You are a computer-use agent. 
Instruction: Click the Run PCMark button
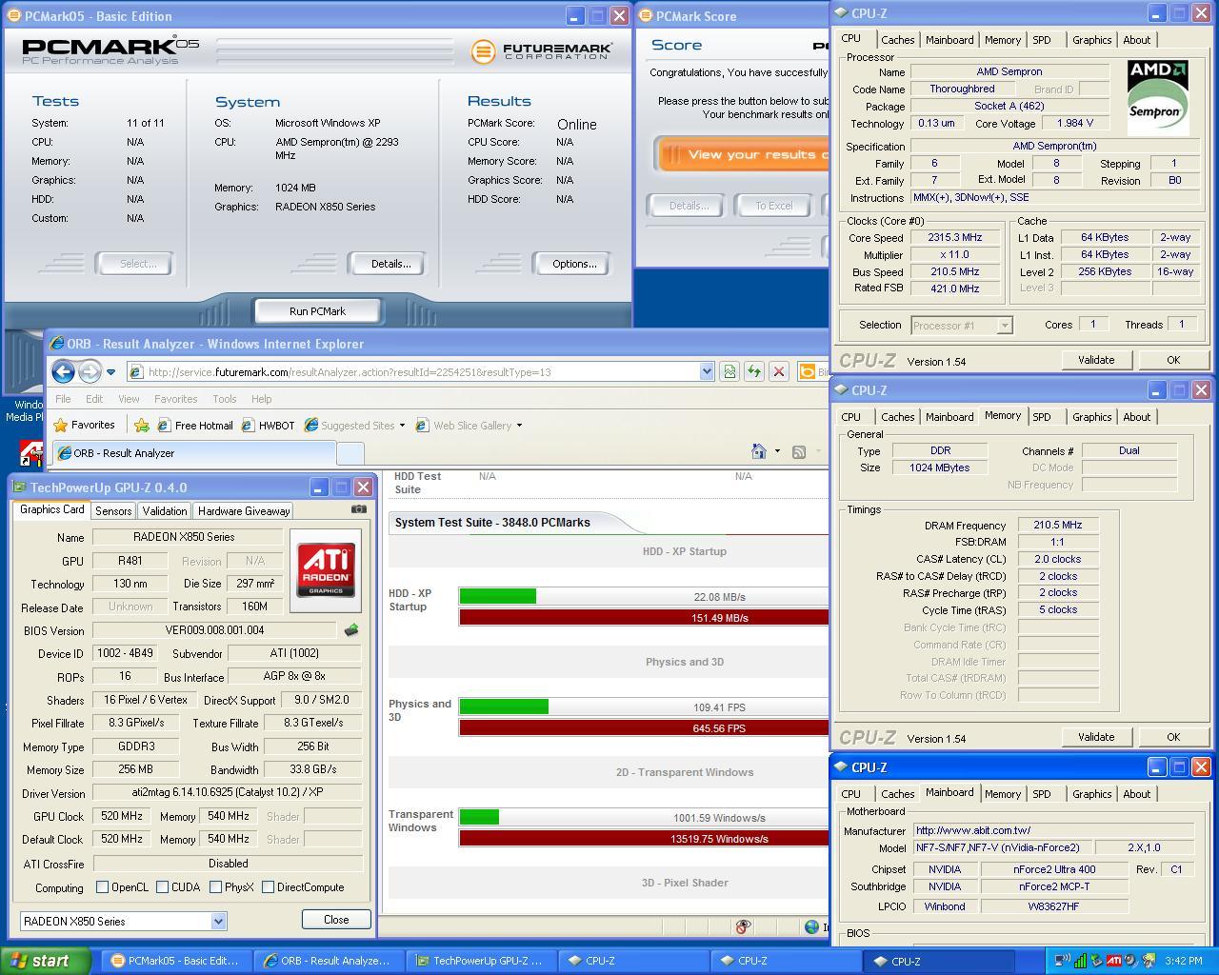(317, 311)
